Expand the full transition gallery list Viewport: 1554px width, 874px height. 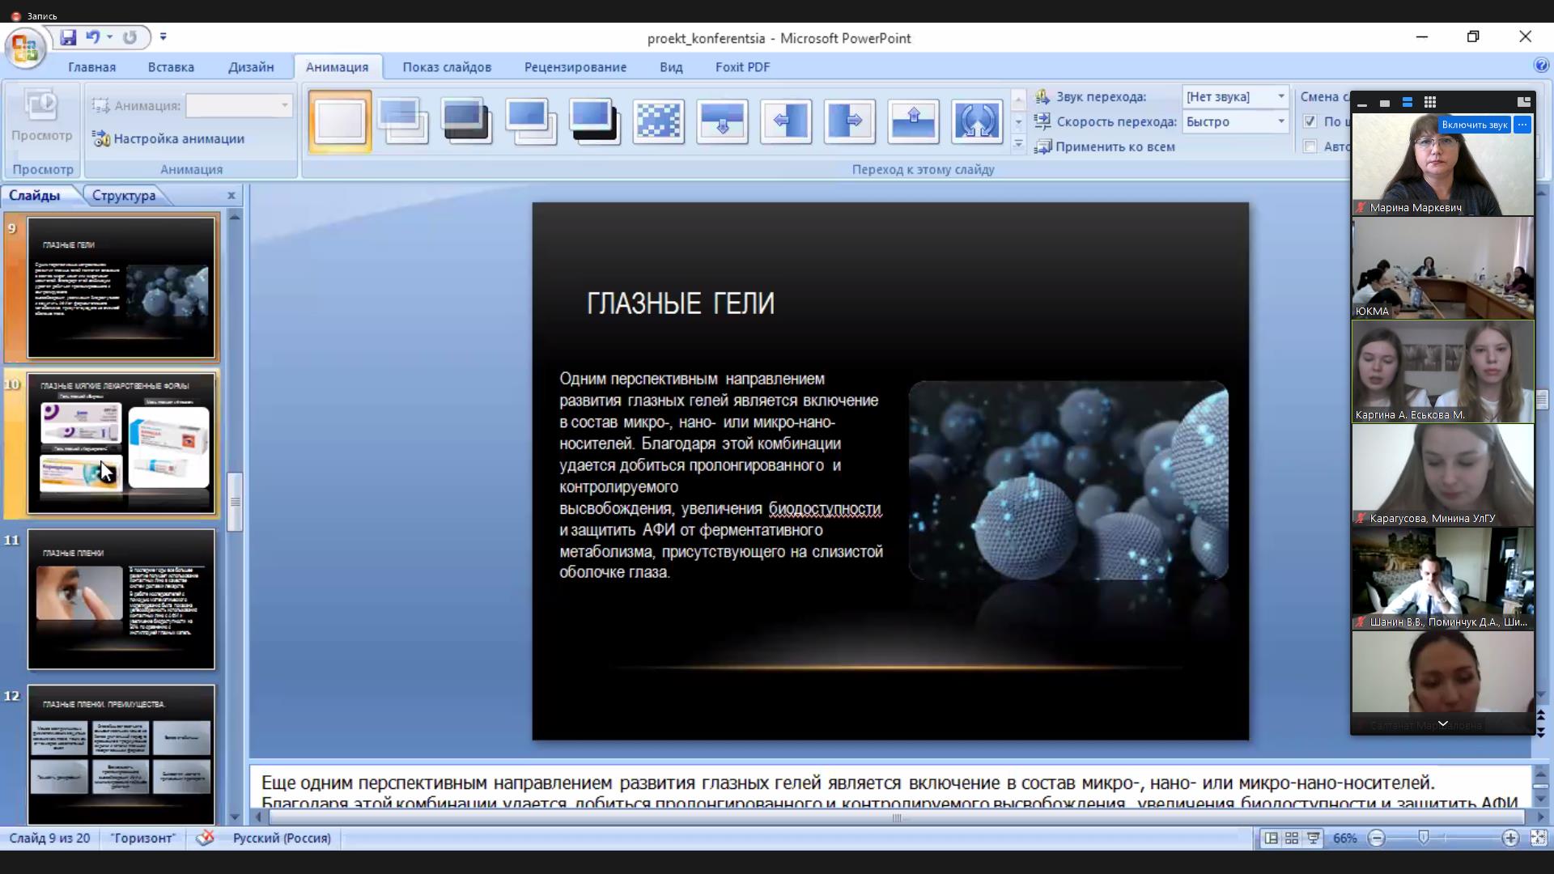[x=1019, y=145]
